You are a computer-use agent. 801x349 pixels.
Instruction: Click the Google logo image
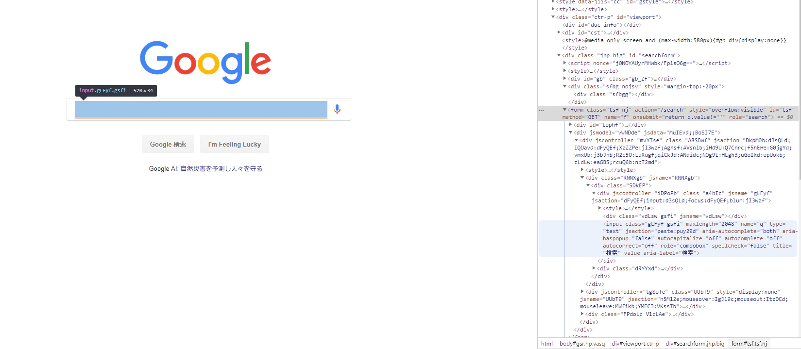click(205, 62)
